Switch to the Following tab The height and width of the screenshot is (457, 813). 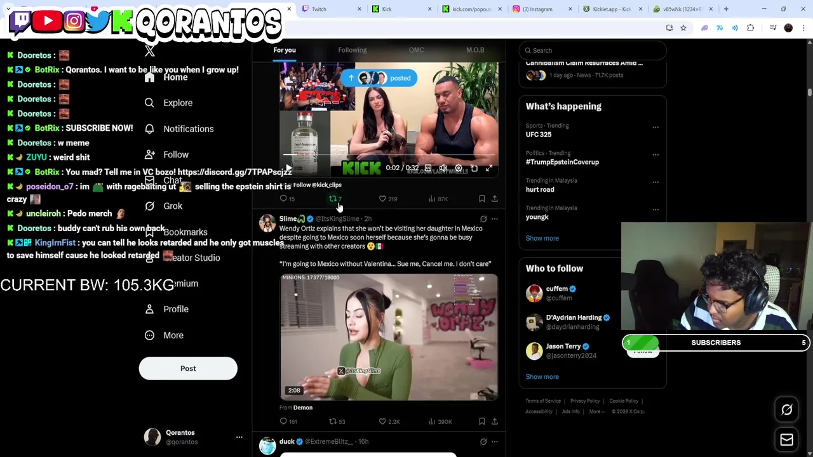[x=352, y=50]
